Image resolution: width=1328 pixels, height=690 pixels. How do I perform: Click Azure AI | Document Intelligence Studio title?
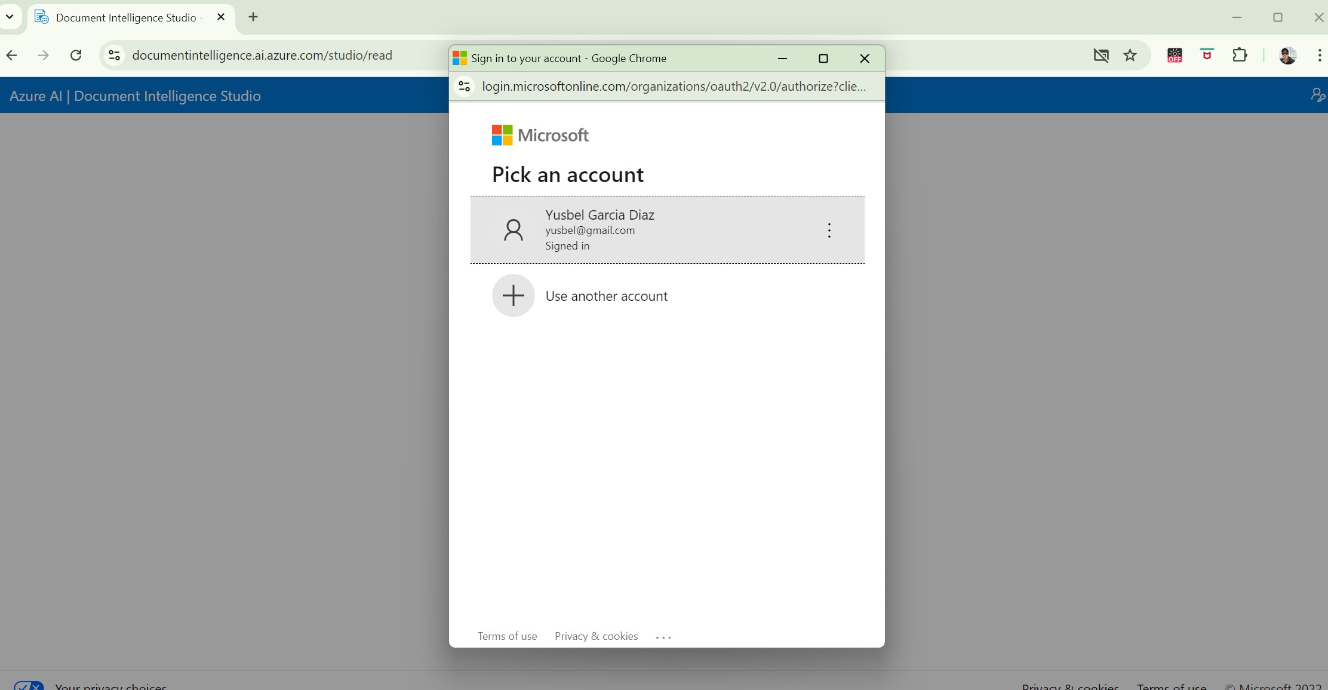(135, 96)
